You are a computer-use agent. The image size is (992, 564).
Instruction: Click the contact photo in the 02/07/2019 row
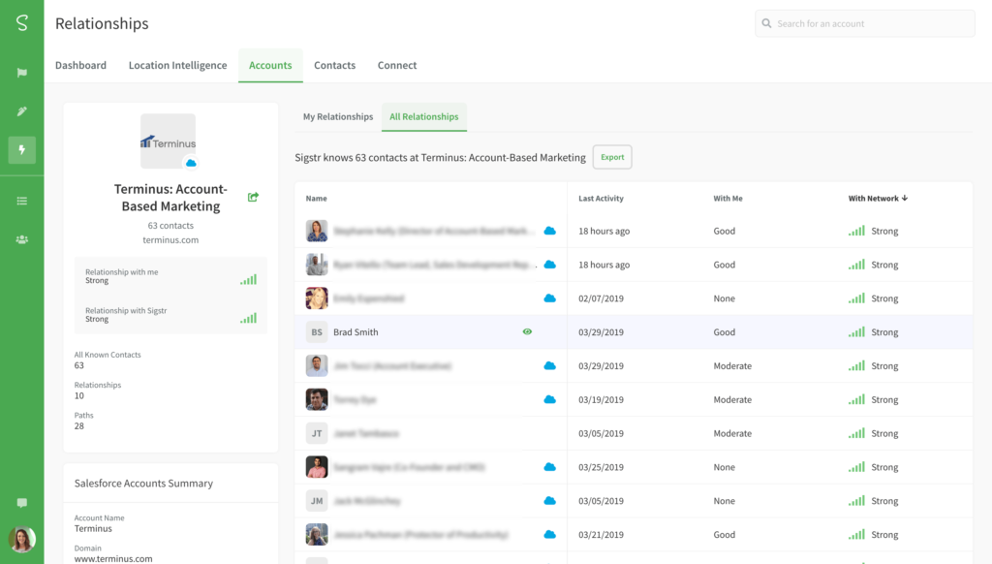tap(317, 298)
